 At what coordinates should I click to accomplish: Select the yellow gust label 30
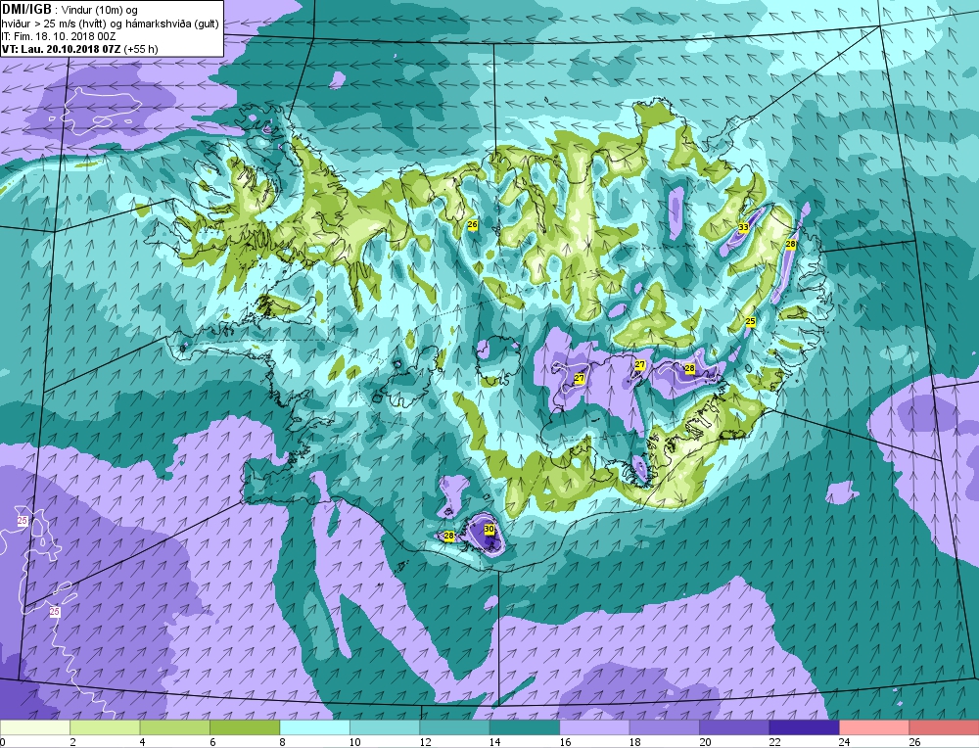[x=489, y=529]
